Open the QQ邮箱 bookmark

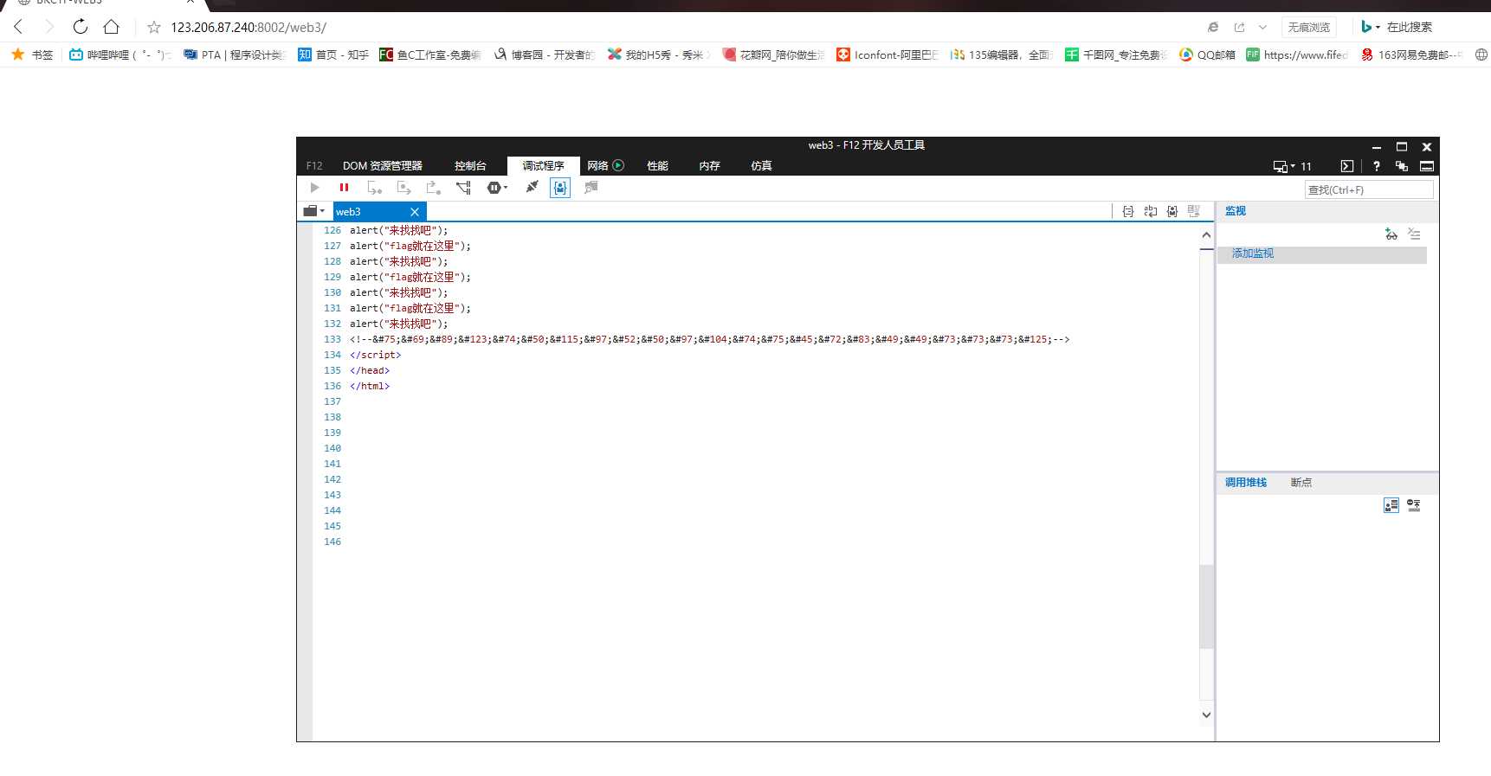point(1207,55)
